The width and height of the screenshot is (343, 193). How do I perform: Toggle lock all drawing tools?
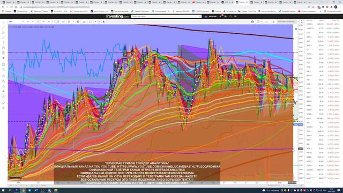click(x=3, y=86)
